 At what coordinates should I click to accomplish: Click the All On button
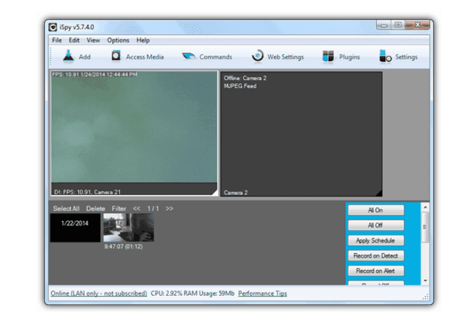point(376,210)
